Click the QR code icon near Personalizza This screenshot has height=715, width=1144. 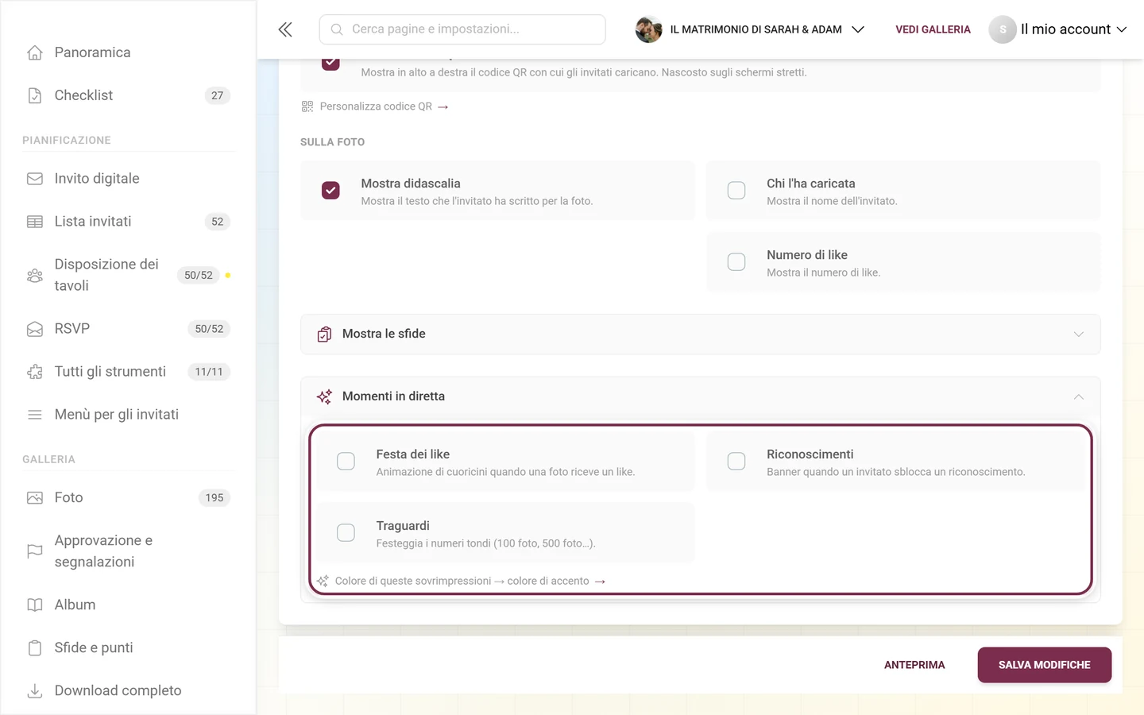[307, 106]
